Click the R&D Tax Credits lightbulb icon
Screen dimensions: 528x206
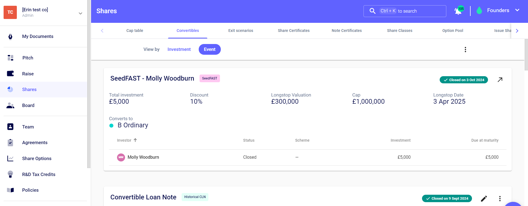point(10,174)
